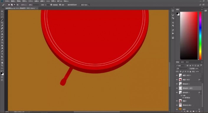Select the Eyedropper tool
Screen dimensions: 208x113
click(2, 25)
